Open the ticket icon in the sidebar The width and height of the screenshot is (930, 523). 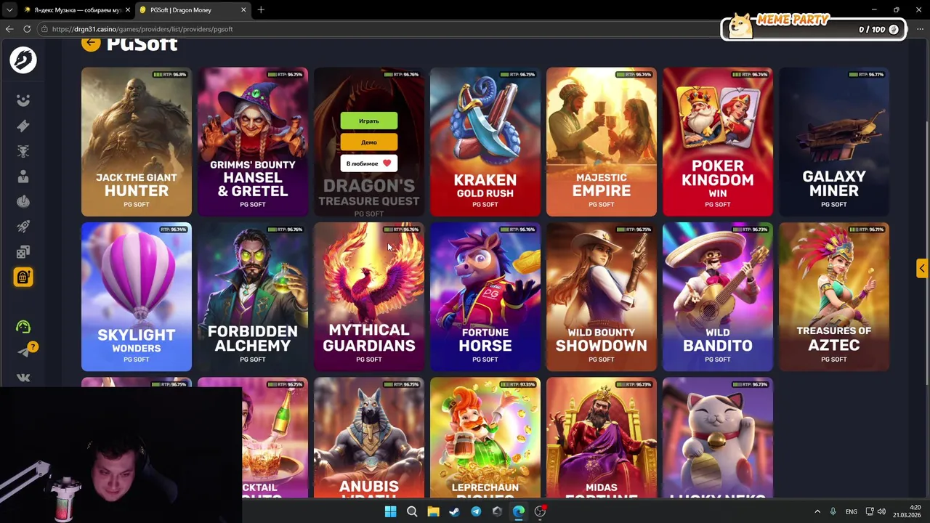pyautogui.click(x=23, y=126)
